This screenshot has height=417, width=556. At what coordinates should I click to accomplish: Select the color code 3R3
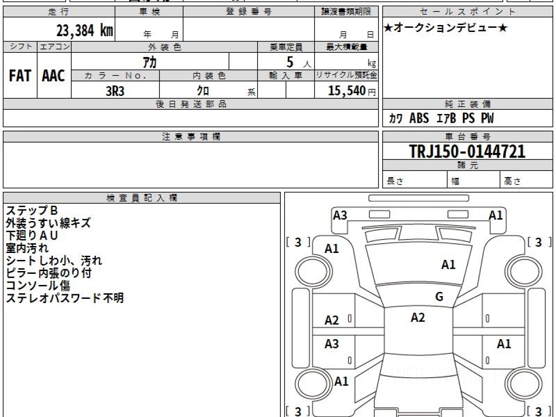(x=115, y=91)
